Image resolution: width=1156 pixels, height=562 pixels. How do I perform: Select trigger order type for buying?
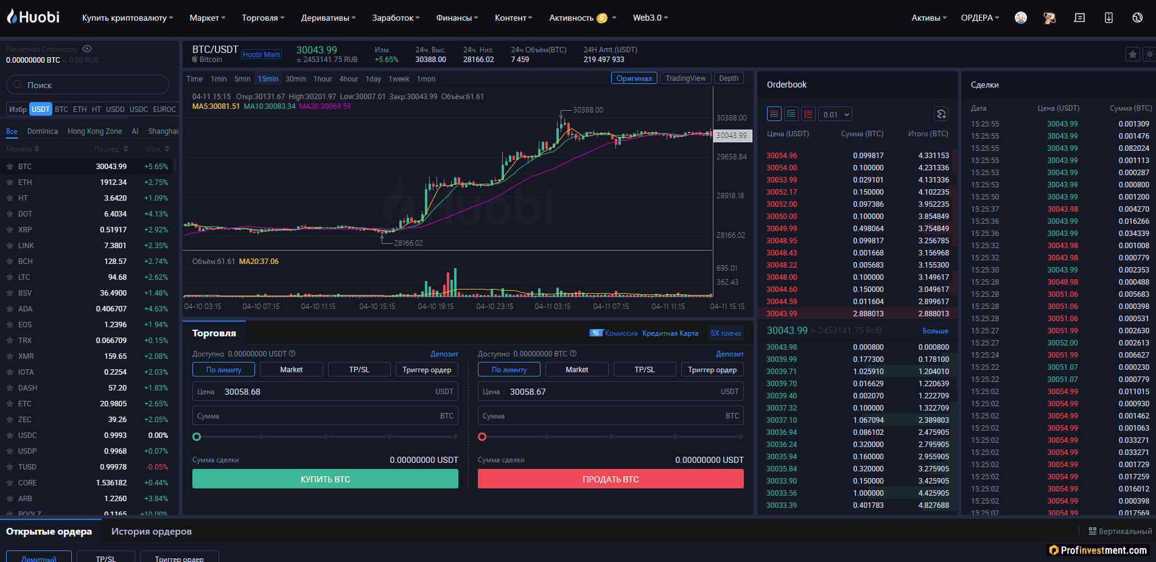tap(427, 369)
